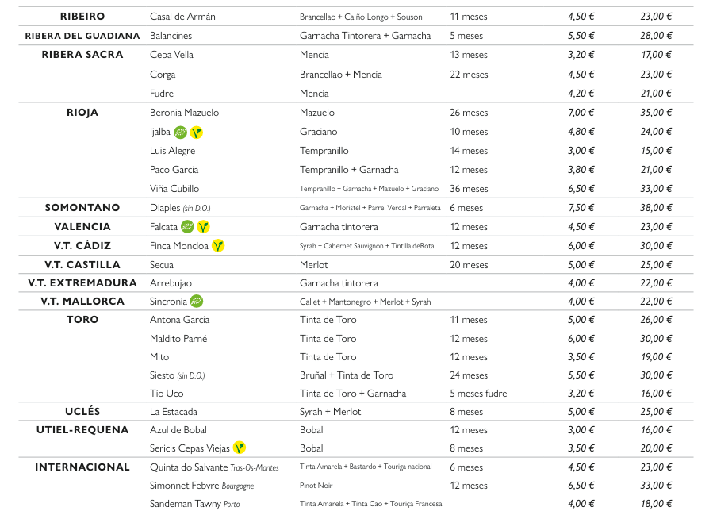Image resolution: width=713 pixels, height=515 pixels.
Task: Click the yellow vegan icon beside Ijalba
Action: click(196, 132)
